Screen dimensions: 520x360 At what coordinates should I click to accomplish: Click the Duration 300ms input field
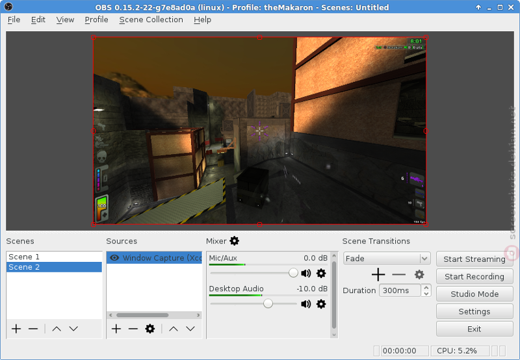[x=400, y=290]
